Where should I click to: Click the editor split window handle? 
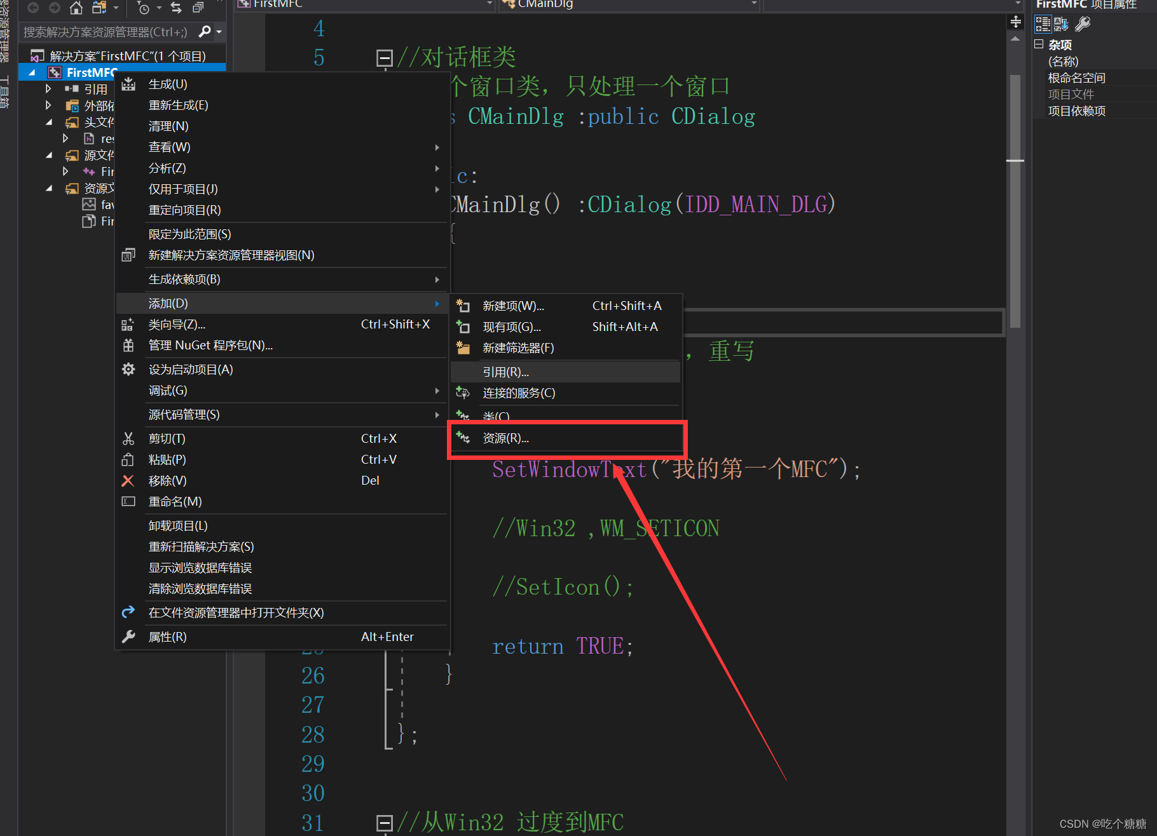click(x=1016, y=21)
